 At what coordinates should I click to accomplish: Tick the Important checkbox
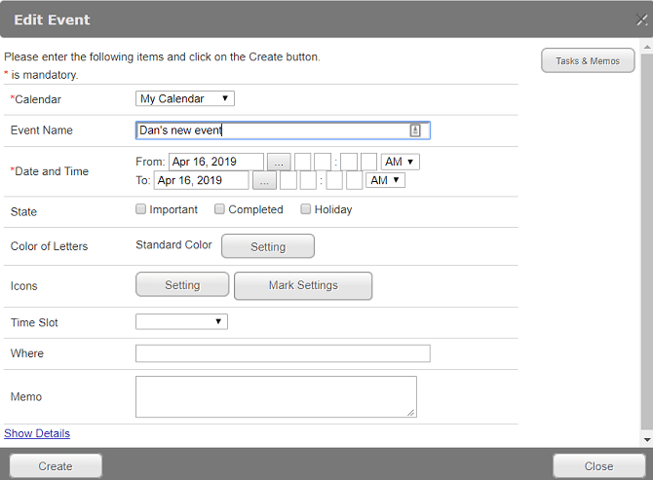(x=141, y=209)
